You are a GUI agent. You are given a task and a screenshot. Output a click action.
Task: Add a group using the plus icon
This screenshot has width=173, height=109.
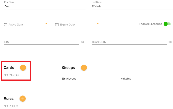coord(84,68)
